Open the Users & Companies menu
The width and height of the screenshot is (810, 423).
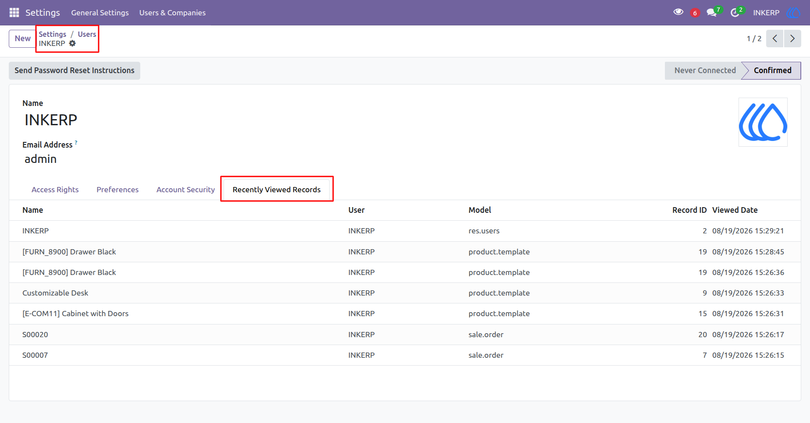[172, 13]
